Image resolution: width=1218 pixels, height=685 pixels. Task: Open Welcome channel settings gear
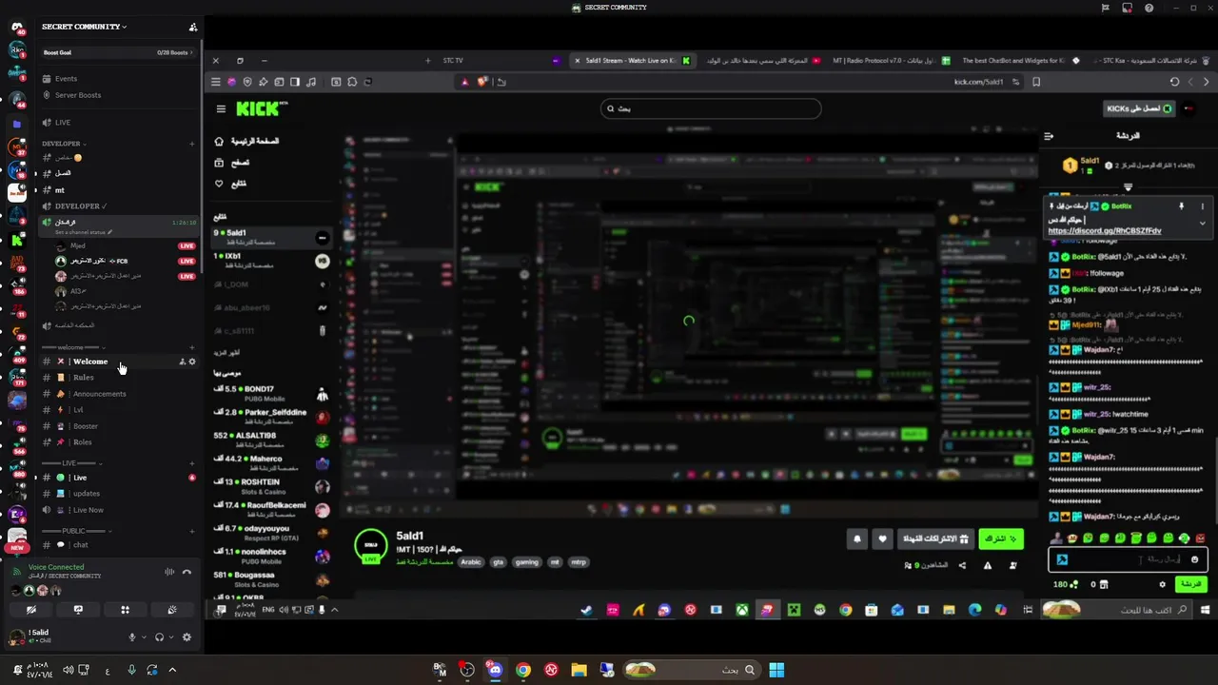tap(192, 362)
